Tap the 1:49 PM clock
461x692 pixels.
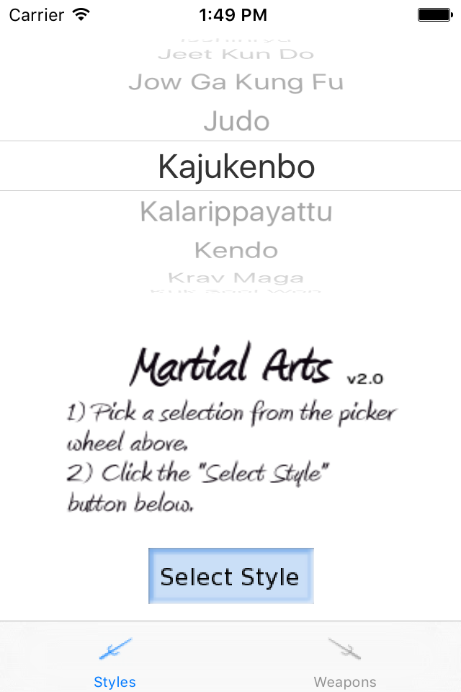(232, 14)
